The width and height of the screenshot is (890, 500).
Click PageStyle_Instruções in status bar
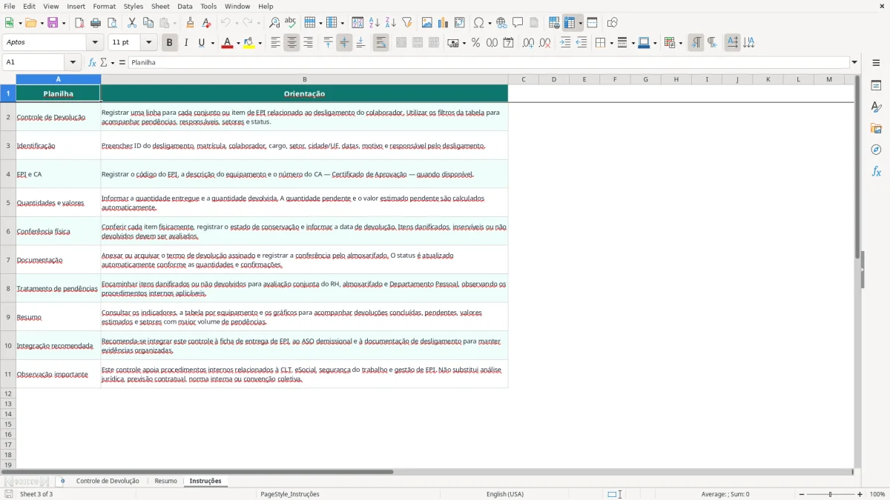pyautogui.click(x=290, y=494)
